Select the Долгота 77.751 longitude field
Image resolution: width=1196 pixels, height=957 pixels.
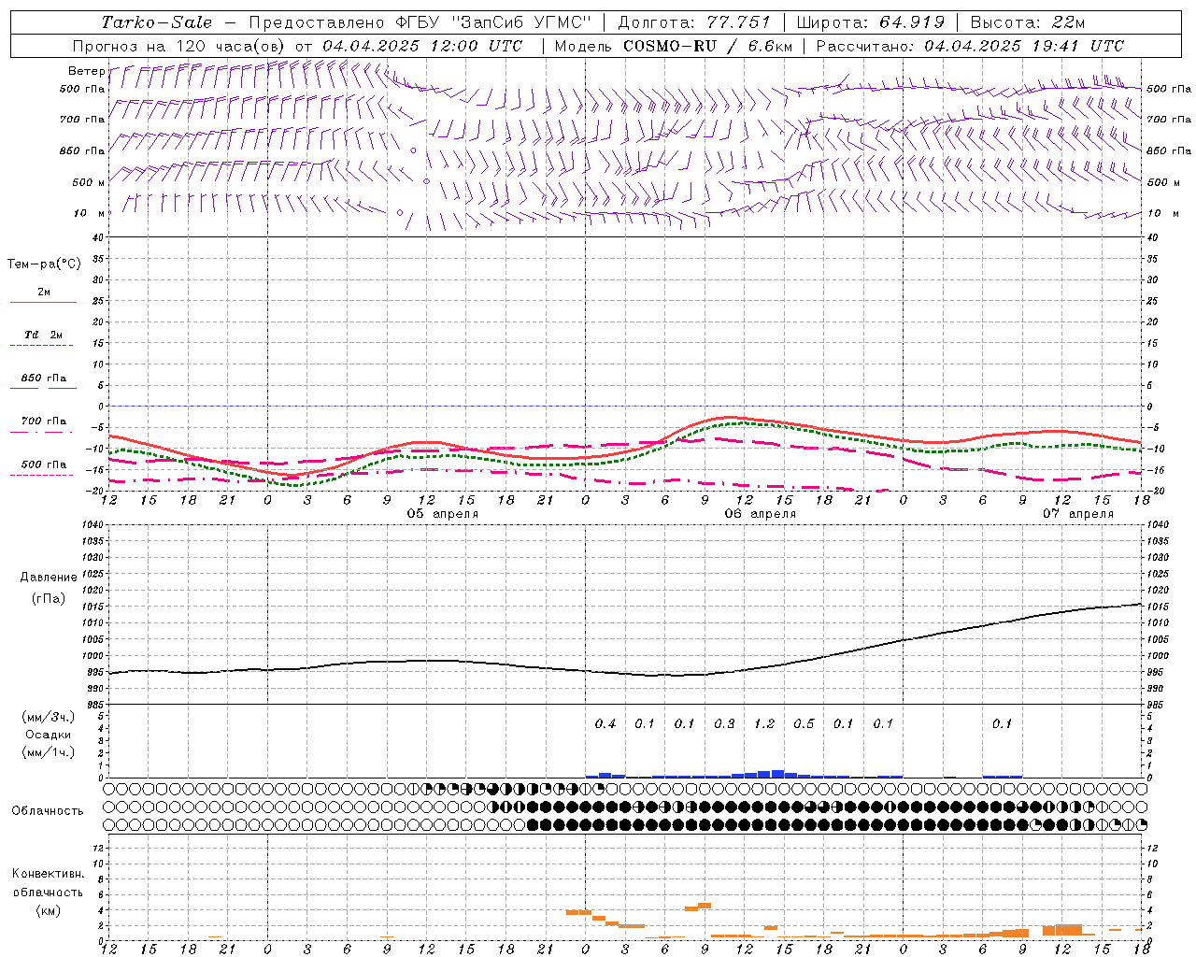[693, 22]
